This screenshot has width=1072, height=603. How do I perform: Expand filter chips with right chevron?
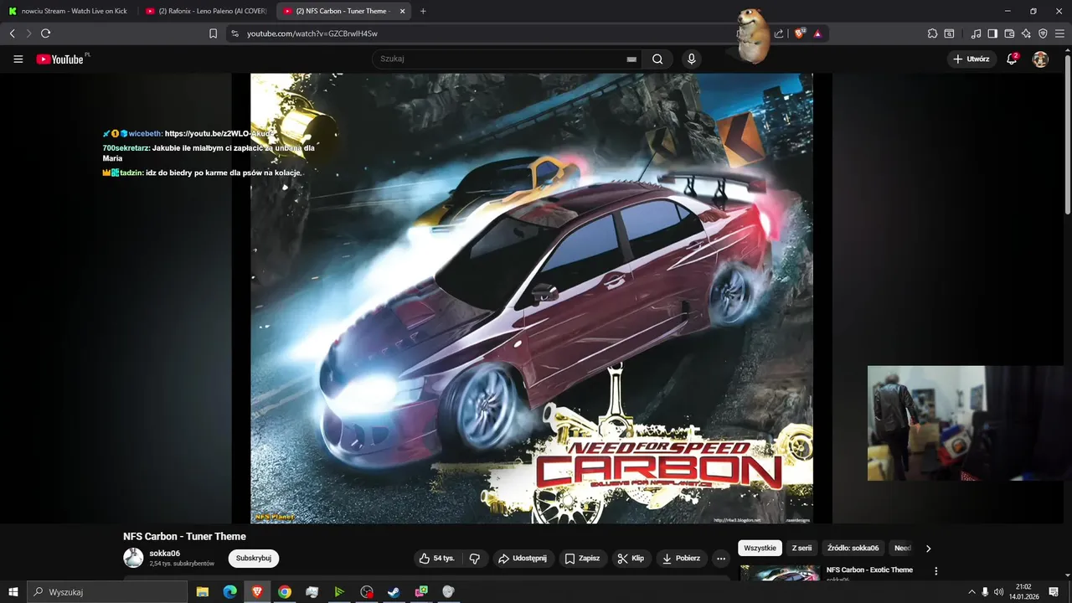click(928, 549)
